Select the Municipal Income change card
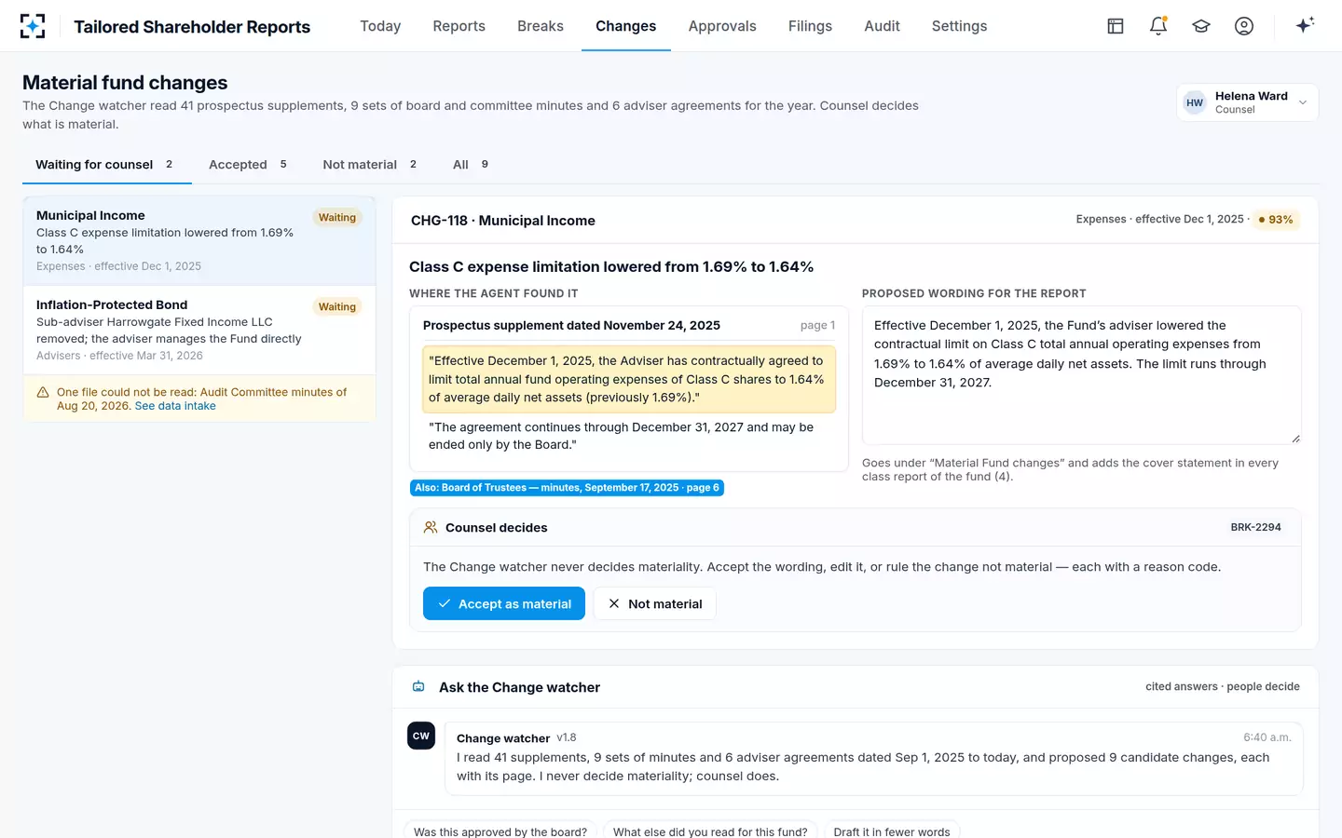The width and height of the screenshot is (1342, 838). point(199,240)
